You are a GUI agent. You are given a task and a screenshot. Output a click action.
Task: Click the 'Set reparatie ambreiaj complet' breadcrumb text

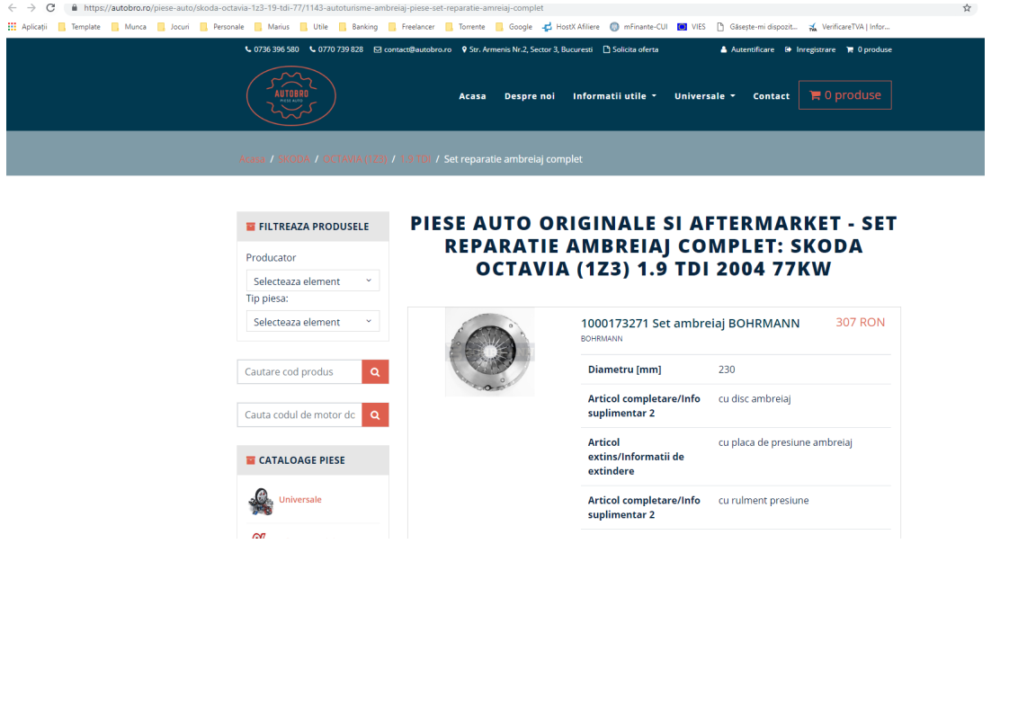[x=513, y=159]
